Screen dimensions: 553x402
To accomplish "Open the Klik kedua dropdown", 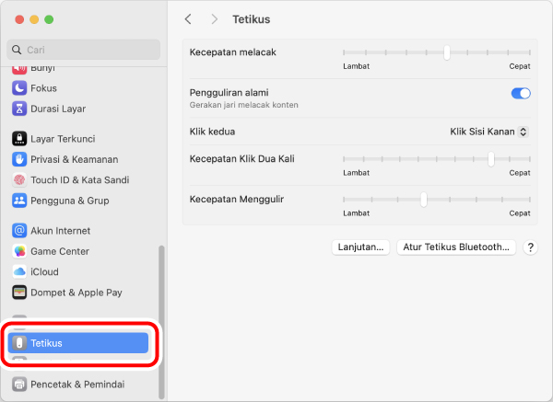I will point(489,132).
